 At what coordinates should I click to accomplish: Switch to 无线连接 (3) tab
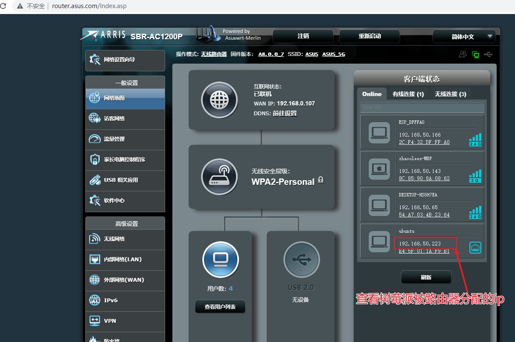pyautogui.click(x=451, y=94)
